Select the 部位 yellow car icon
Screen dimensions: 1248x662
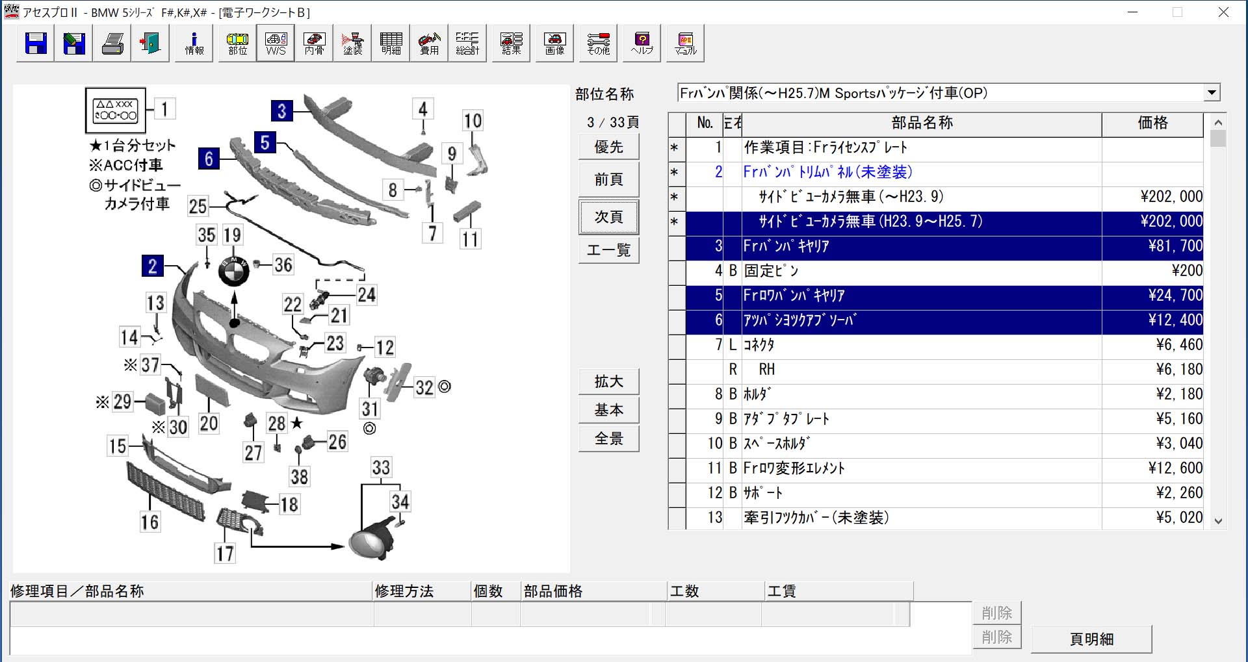(x=237, y=44)
